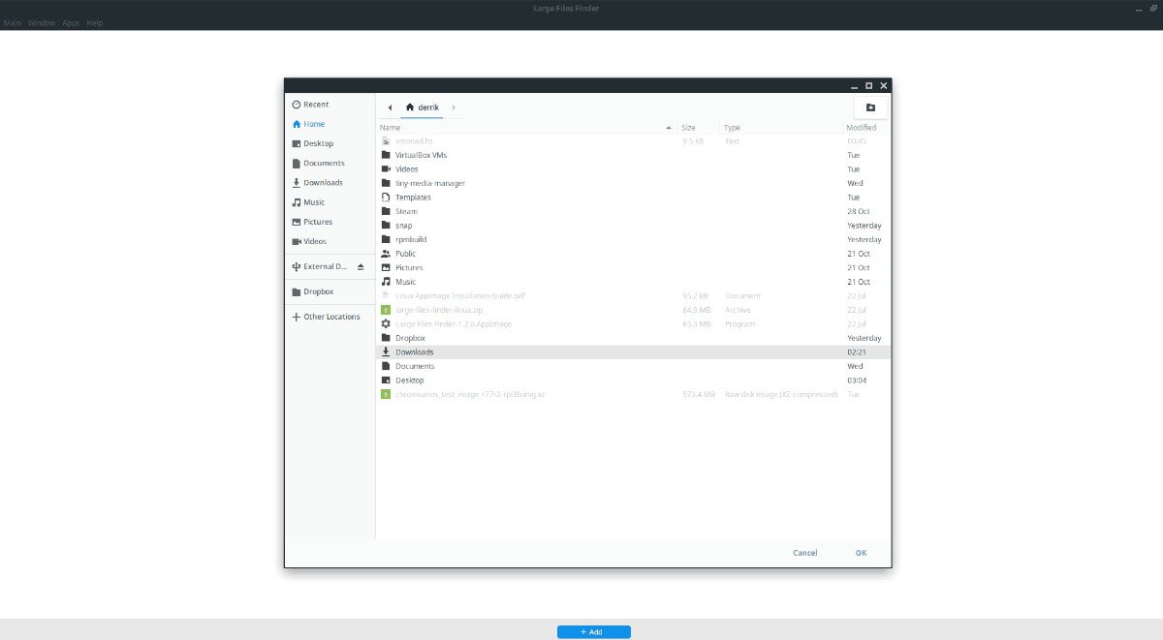The image size is (1163, 640).
Task: Click the blue Add button in the taskbar
Action: (593, 630)
